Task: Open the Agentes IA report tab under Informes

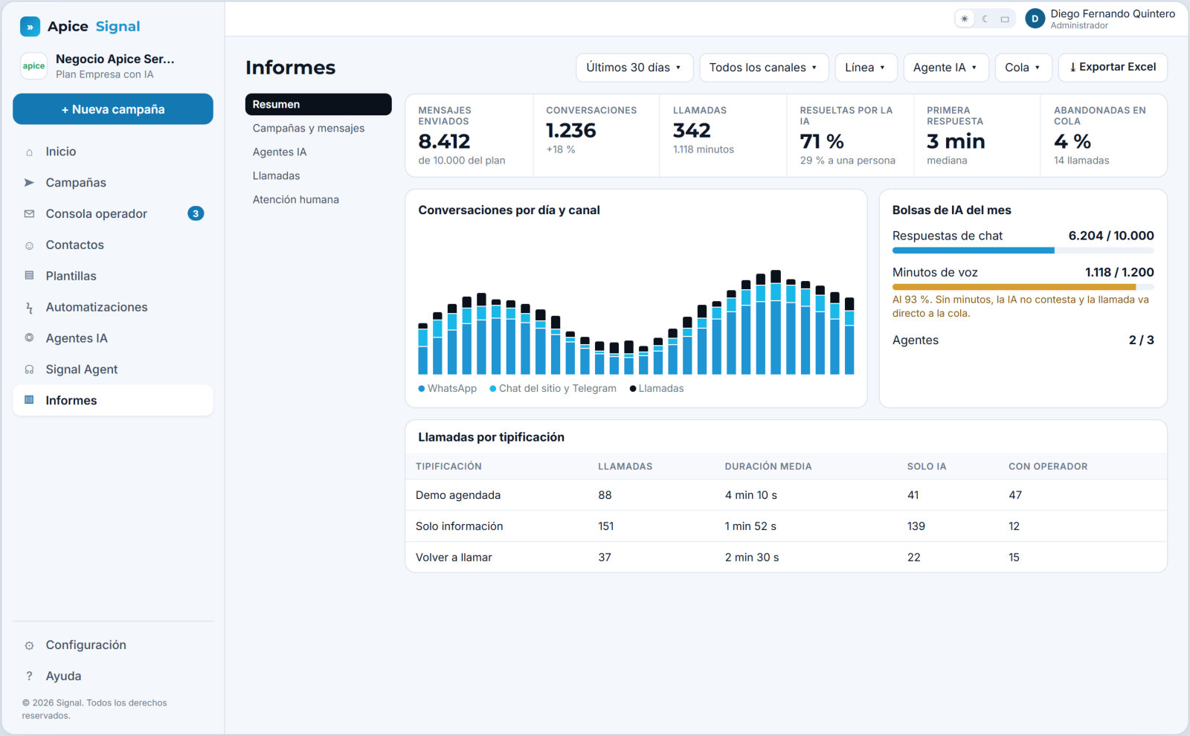Action: (x=318, y=152)
